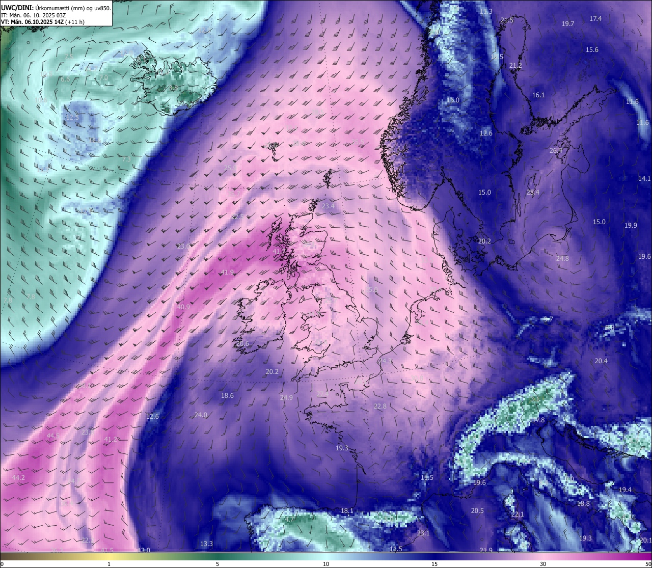This screenshot has height=568, width=652.
Task: Click the 11.0 value over Norway
Action: 453,100
